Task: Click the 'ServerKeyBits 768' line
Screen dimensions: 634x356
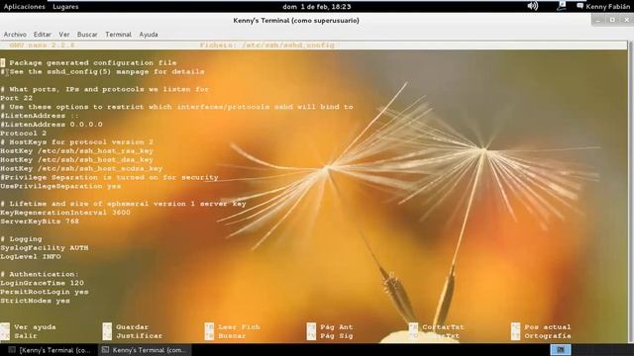Action: pos(40,222)
